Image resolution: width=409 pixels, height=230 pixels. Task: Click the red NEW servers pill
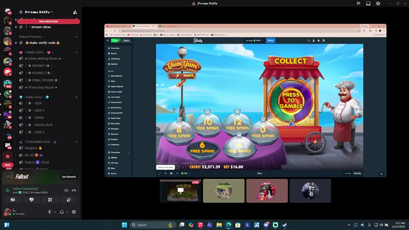pyautogui.click(x=8, y=165)
